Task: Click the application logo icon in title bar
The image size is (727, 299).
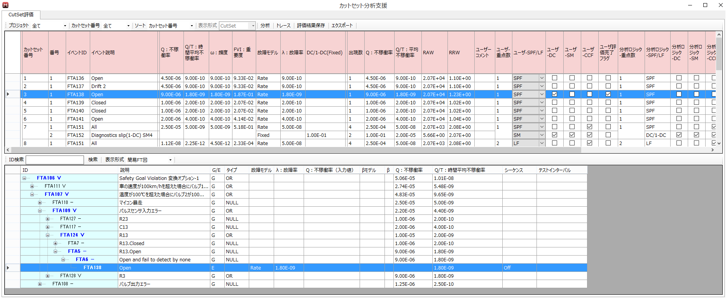Action: coord(5,5)
